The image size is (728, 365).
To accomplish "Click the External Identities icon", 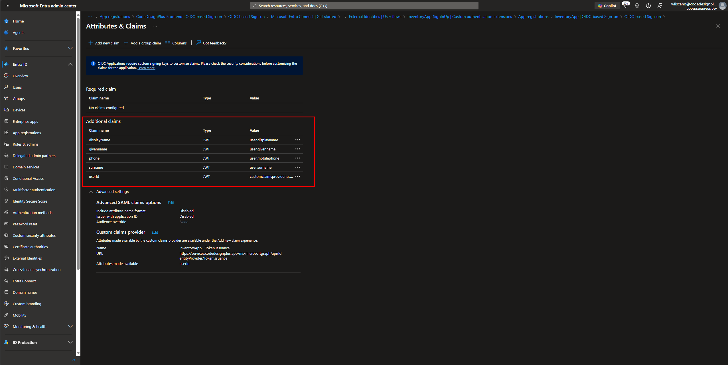I will (6, 258).
